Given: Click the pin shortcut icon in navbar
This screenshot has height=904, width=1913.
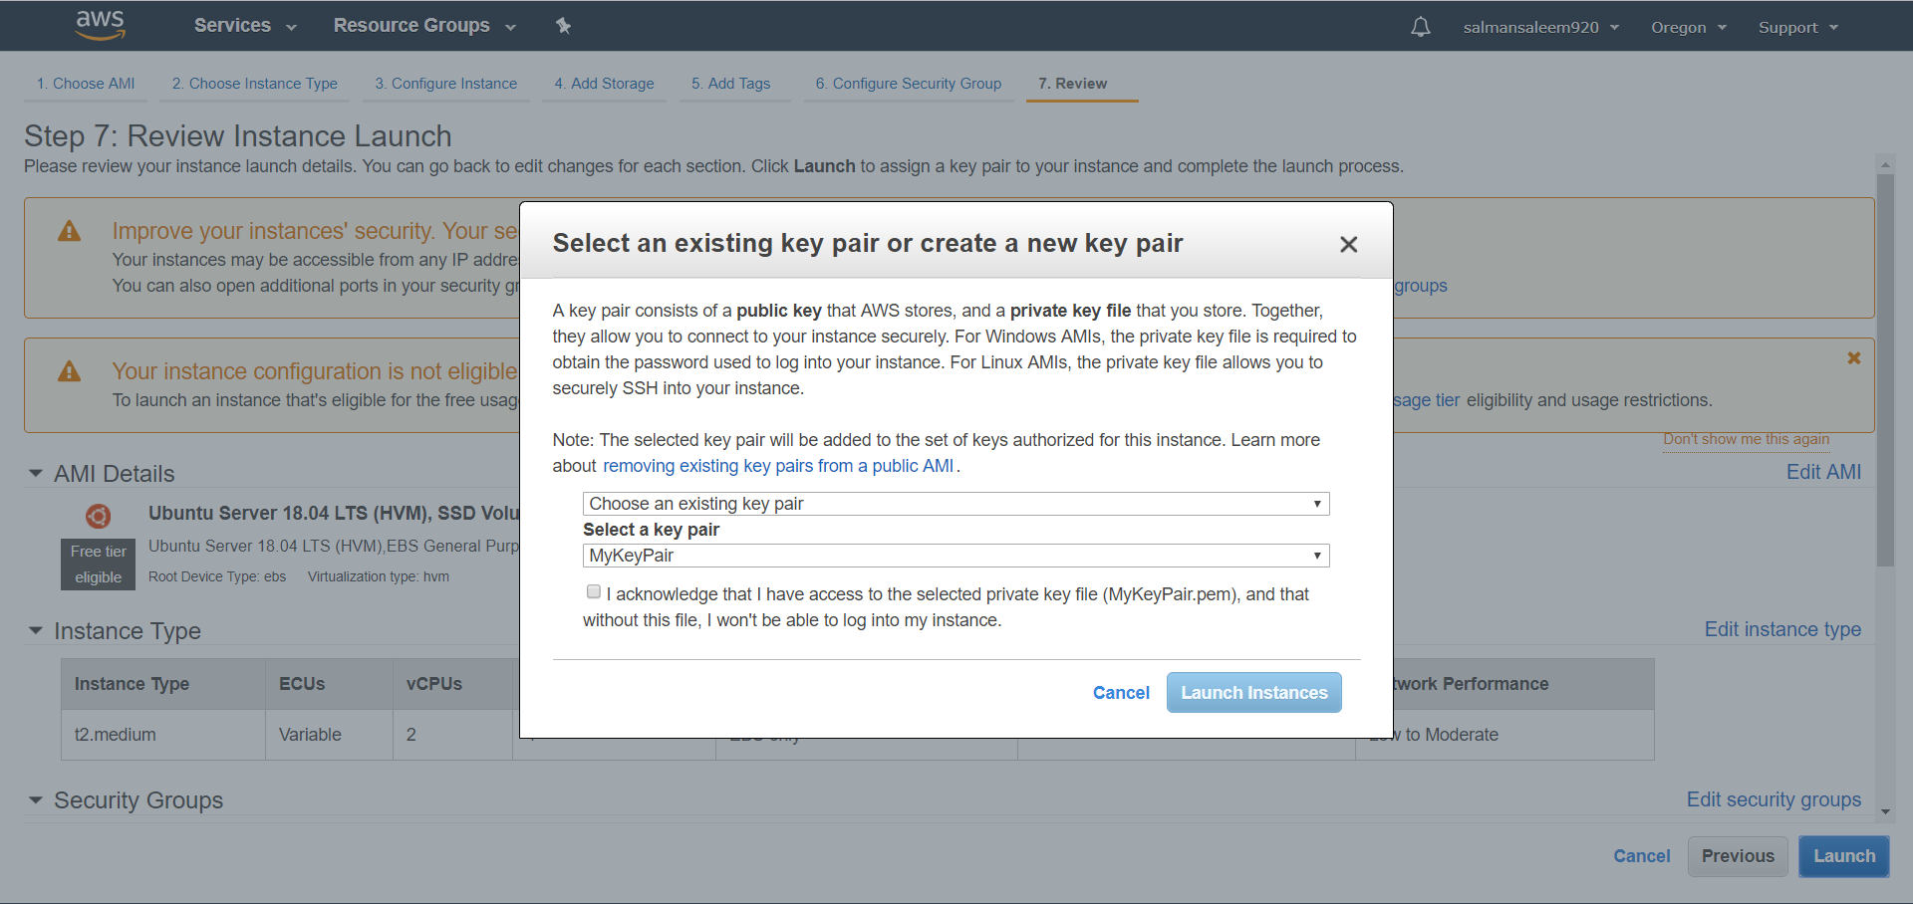Looking at the screenshot, I should coord(563,26).
